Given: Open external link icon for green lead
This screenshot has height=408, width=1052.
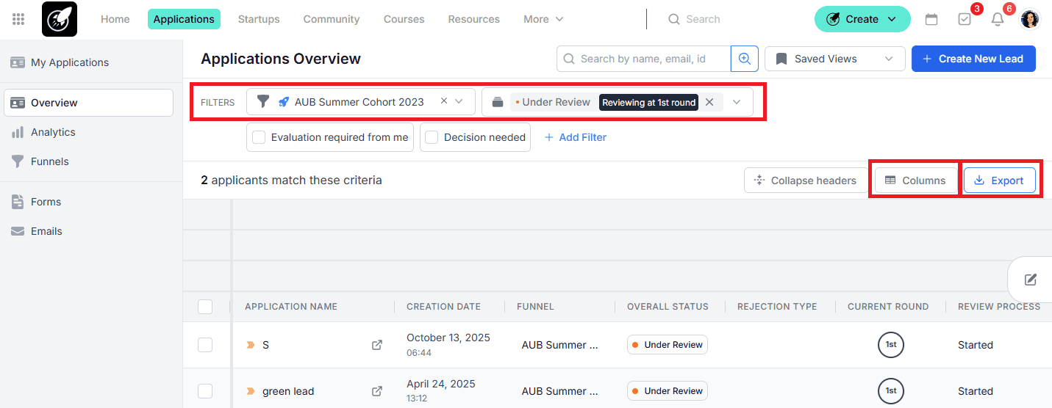Looking at the screenshot, I should tap(377, 391).
